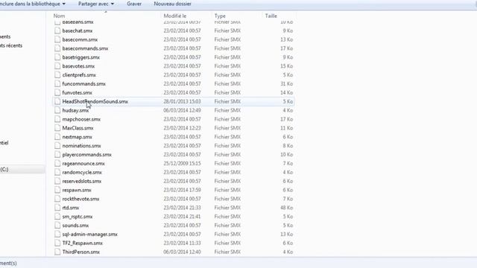
Task: Select file name basevotes.smx
Action: click(x=78, y=66)
